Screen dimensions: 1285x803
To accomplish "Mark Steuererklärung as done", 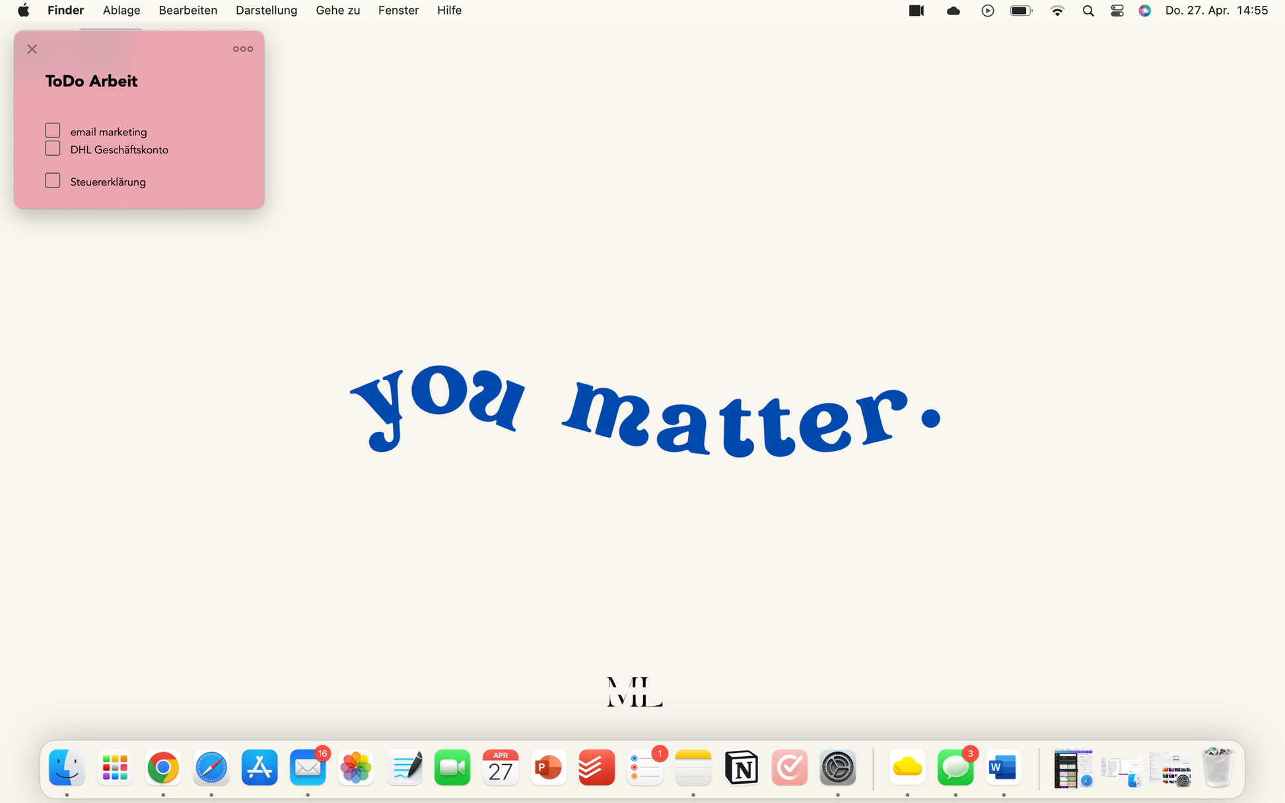I will tap(53, 181).
